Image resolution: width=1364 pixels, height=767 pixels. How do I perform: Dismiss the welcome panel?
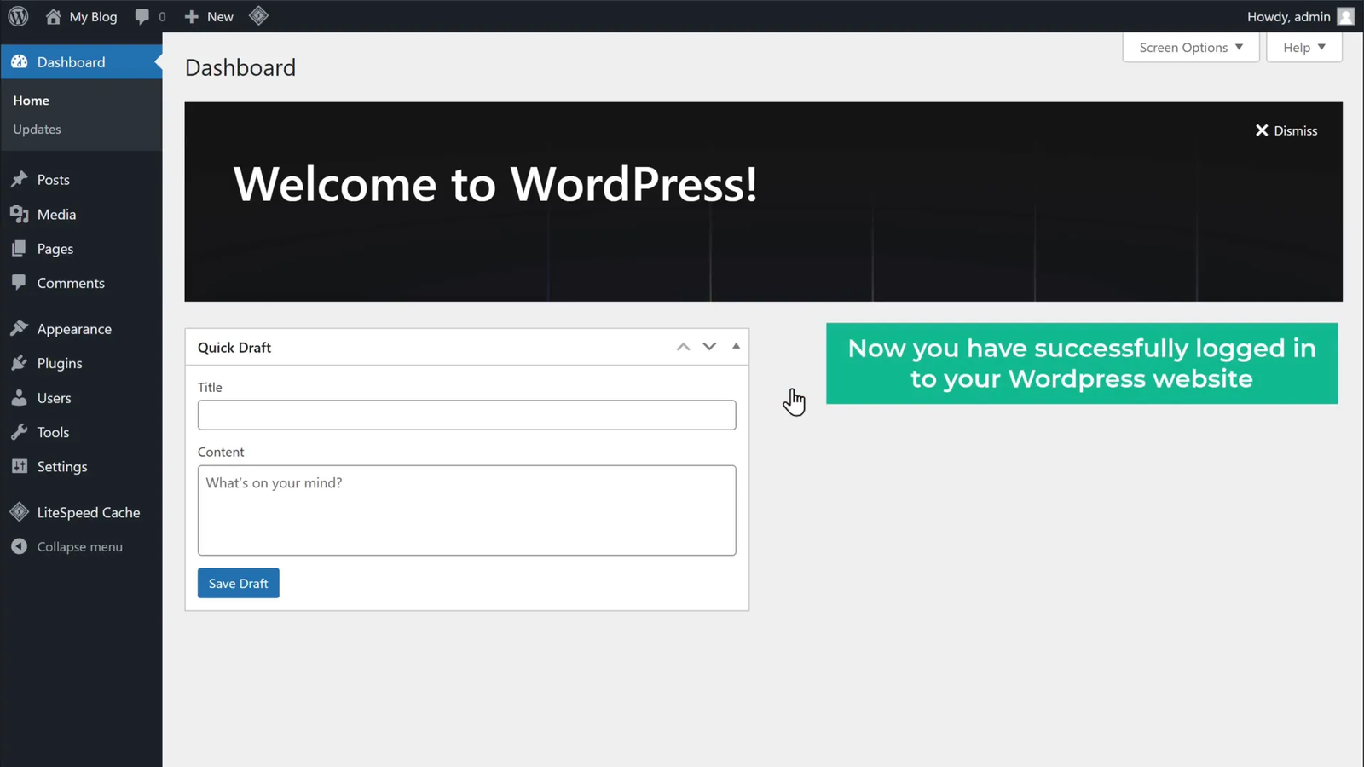(x=1286, y=130)
